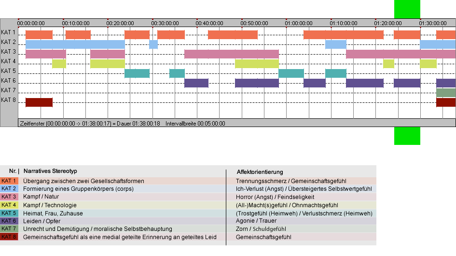
Task: Click the Nr. column header
Action: [x=13, y=171]
